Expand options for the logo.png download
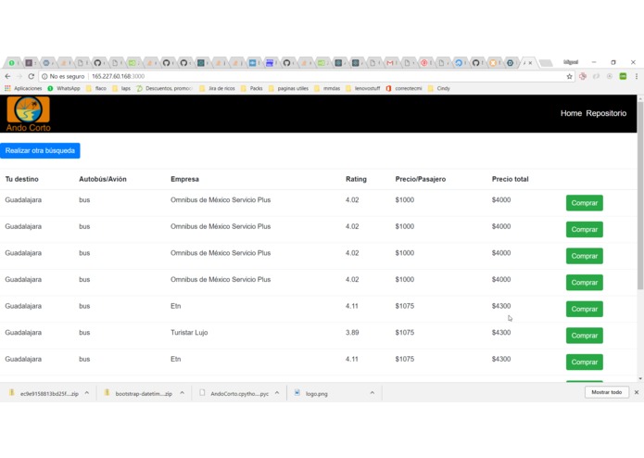The image size is (644, 458). point(373,393)
